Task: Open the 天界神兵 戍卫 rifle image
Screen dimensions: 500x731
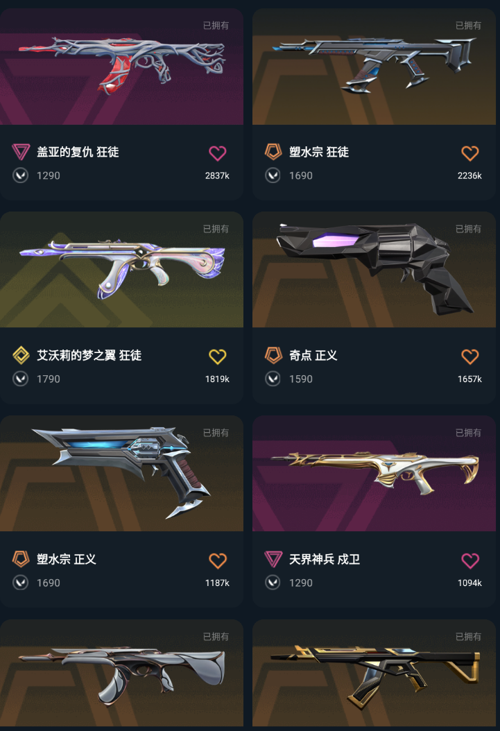Action: 374,473
